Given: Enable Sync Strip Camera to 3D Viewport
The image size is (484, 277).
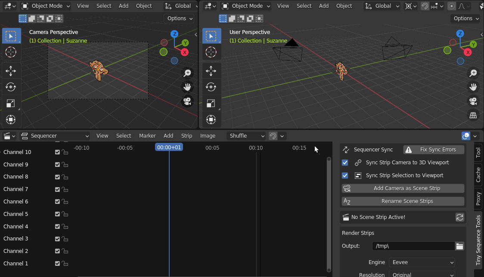Looking at the screenshot, I should coord(344,163).
